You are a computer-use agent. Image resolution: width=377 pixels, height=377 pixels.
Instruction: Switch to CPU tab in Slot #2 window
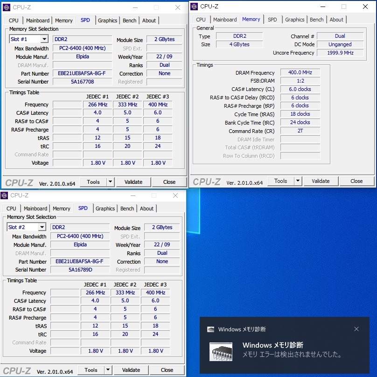tap(11, 209)
